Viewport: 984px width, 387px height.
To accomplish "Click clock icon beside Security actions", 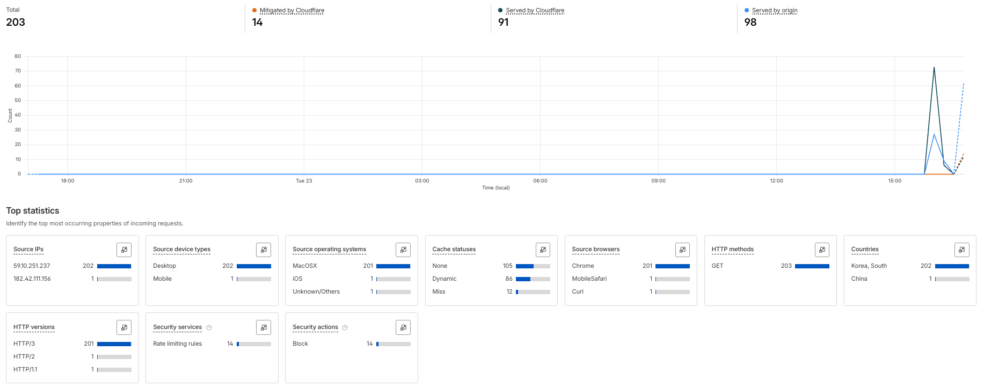I will (345, 327).
